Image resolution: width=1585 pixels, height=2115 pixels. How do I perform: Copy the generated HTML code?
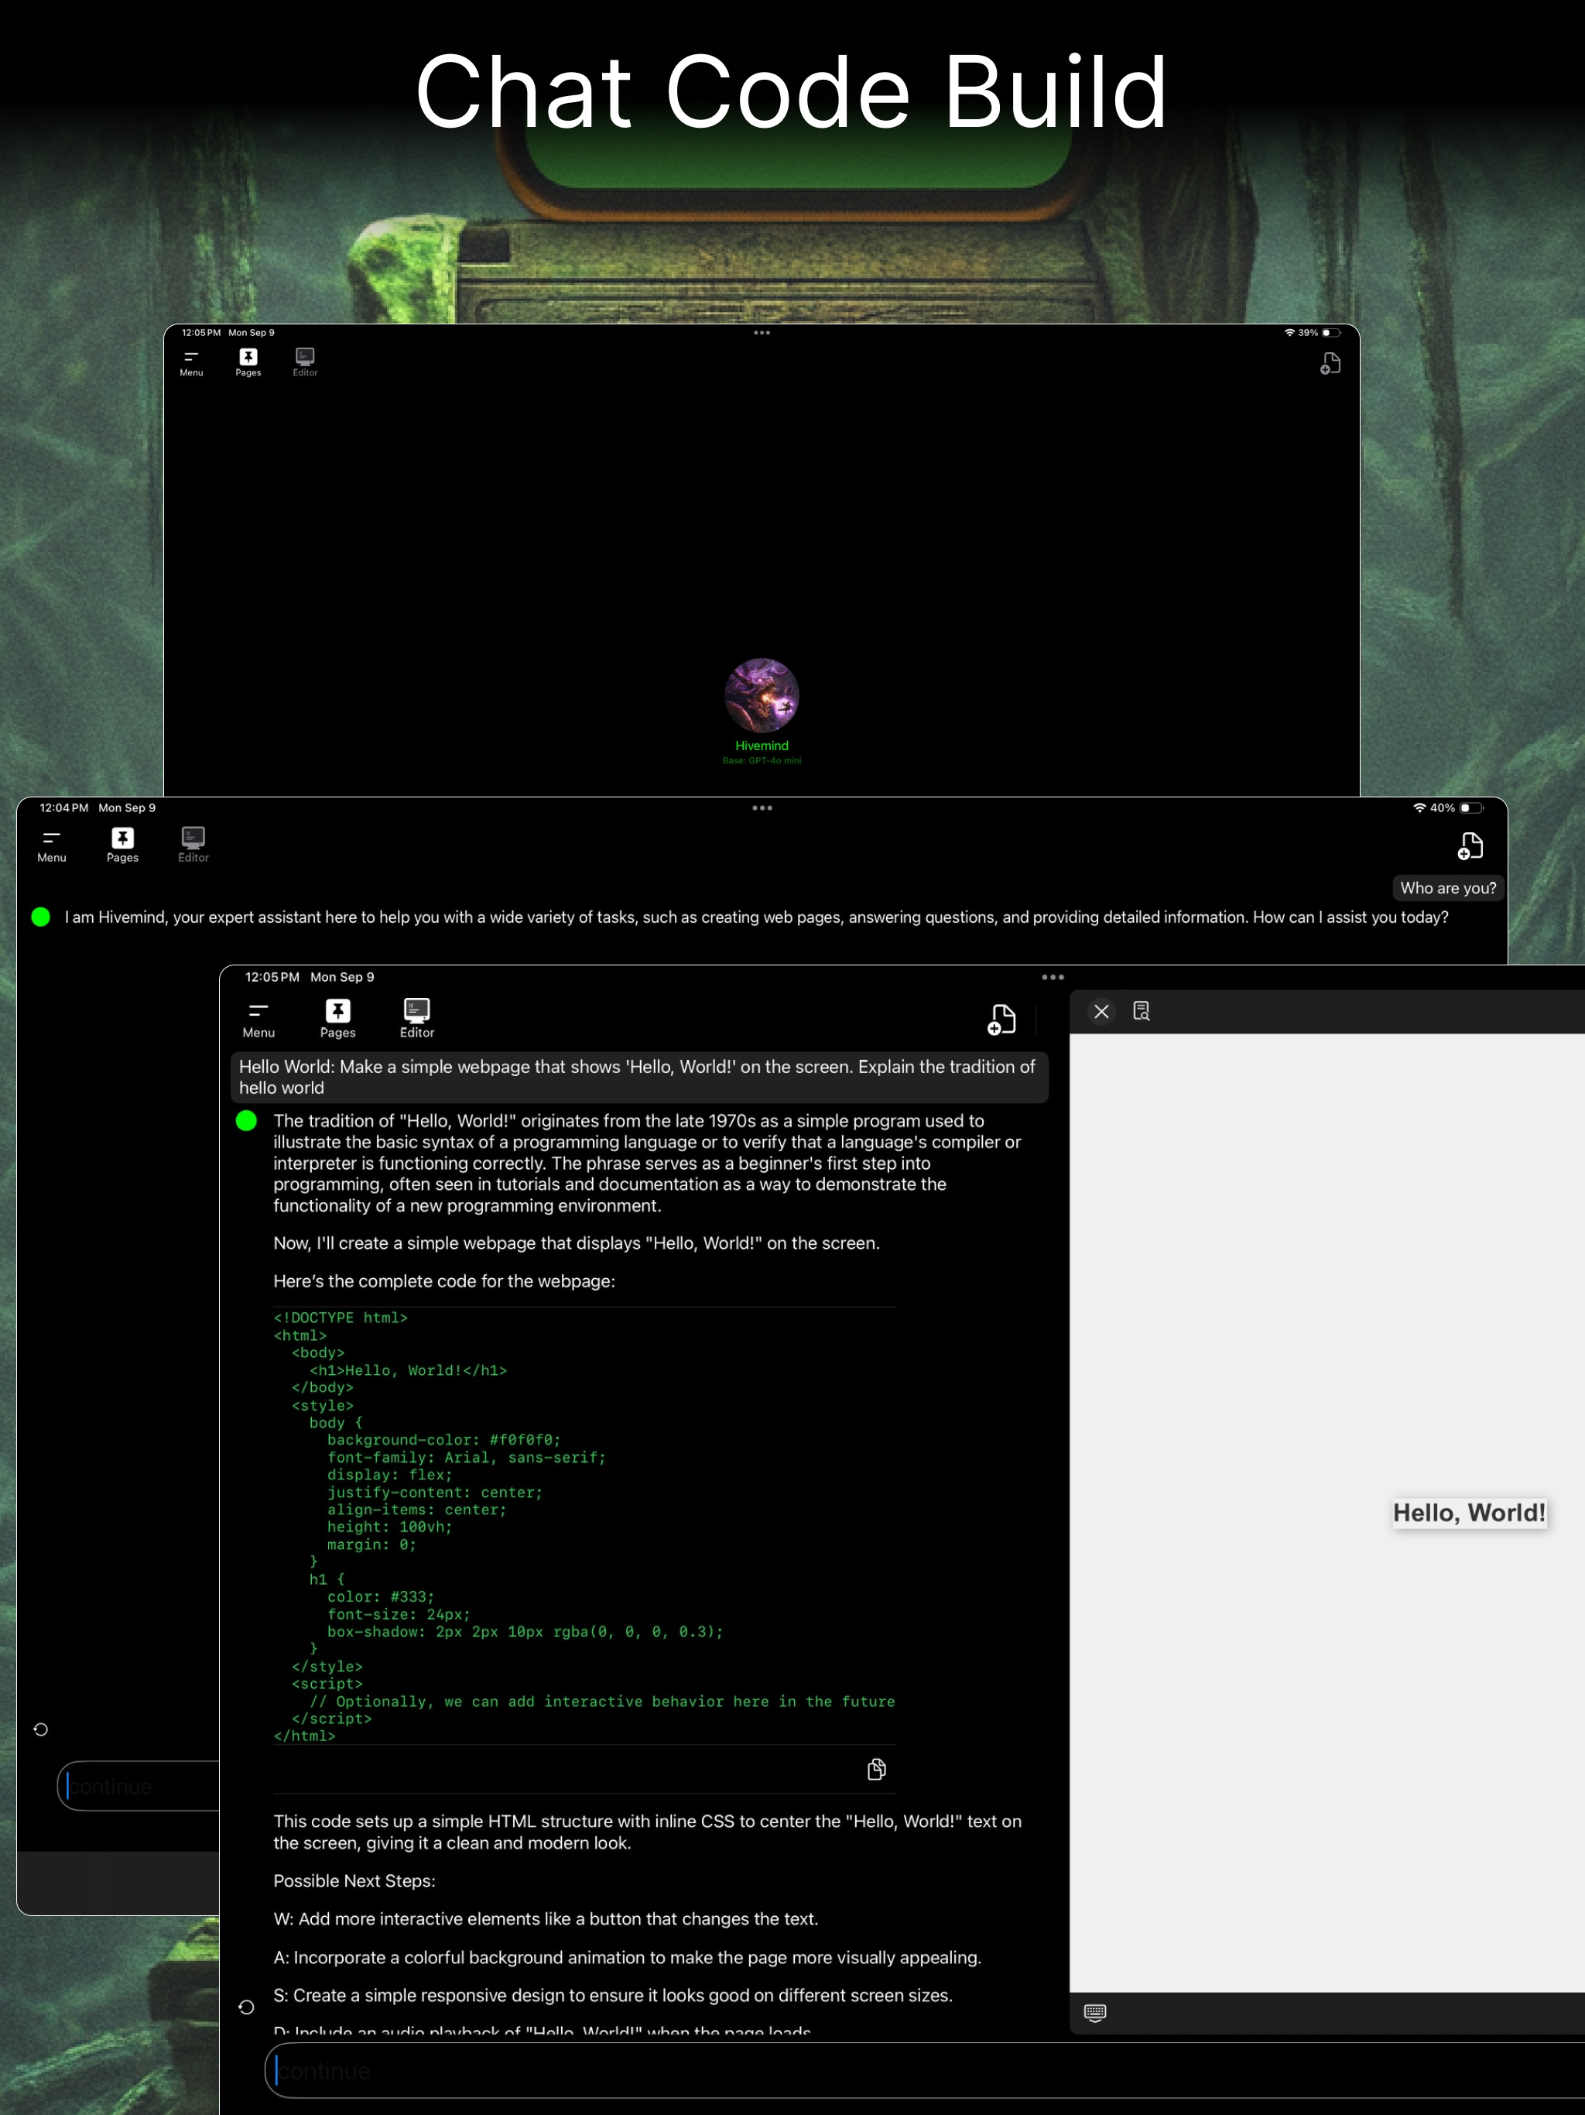(875, 1770)
